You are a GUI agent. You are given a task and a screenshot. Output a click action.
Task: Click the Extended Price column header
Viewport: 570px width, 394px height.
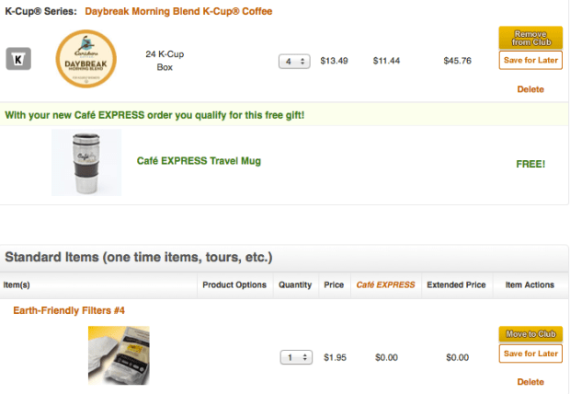pos(456,285)
